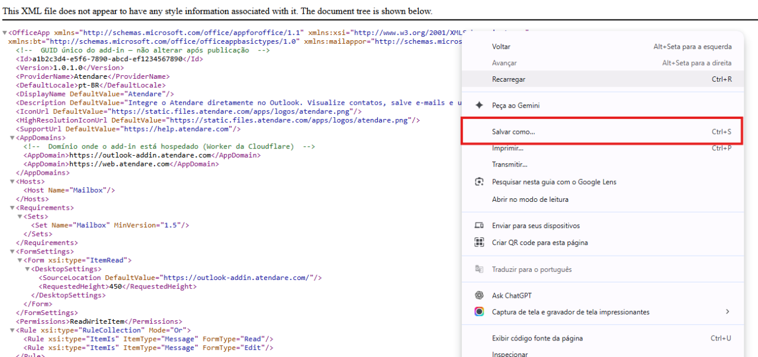
Task: Click the ChatGPT logo icon
Action: click(x=480, y=295)
